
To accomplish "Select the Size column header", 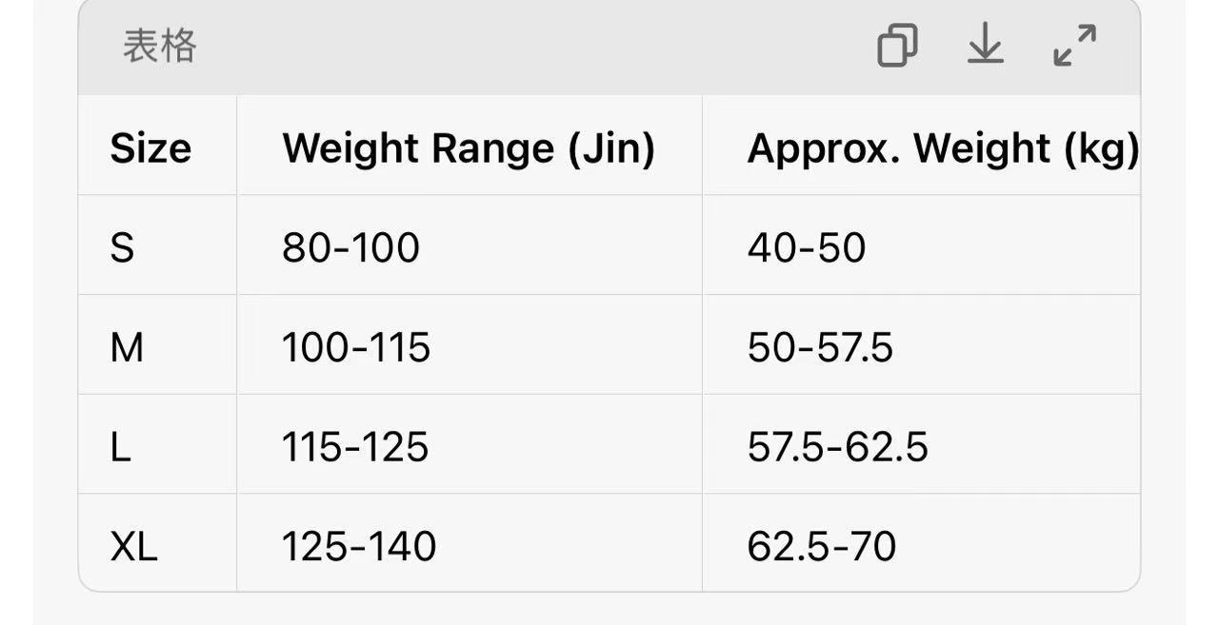I will click(x=150, y=148).
